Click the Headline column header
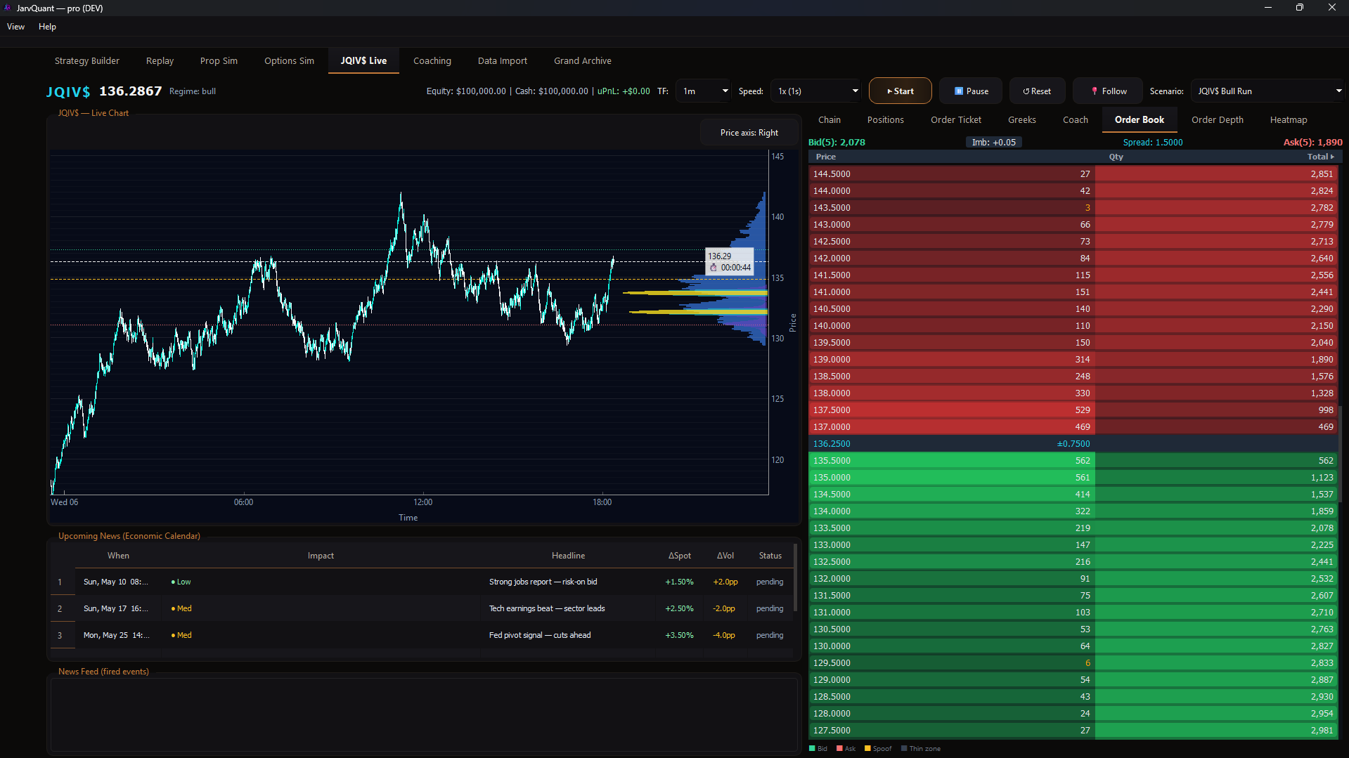 coord(568,556)
